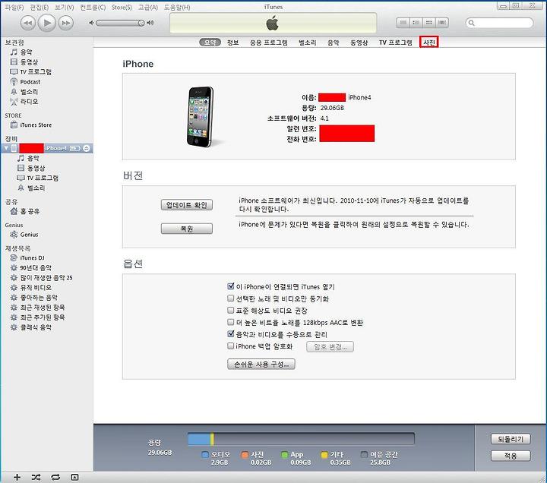Switch to album list view icon
The image size is (547, 483).
pos(416,23)
